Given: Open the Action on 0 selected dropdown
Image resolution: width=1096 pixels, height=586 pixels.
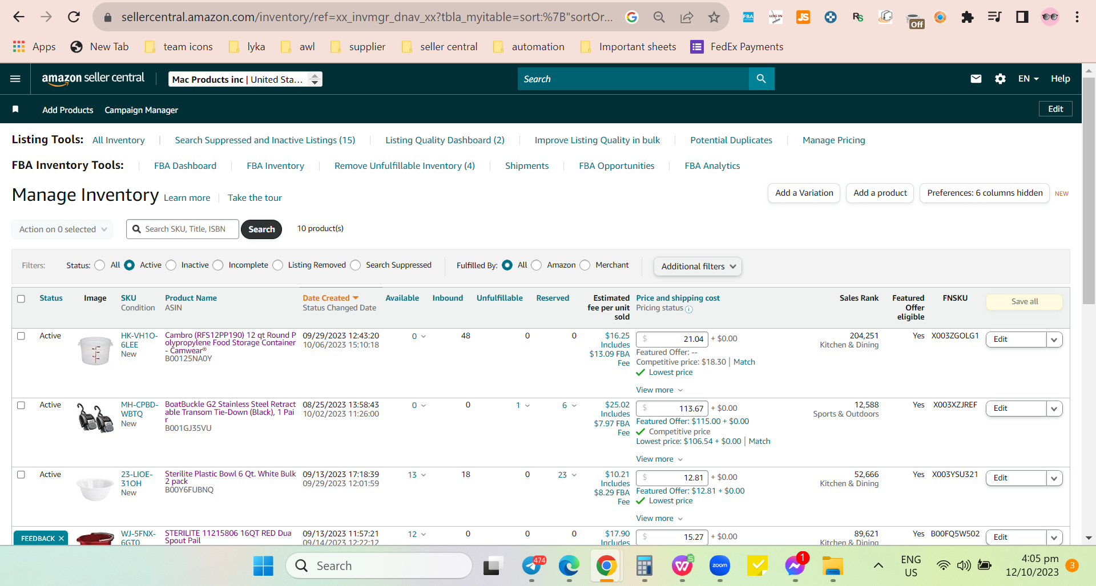Looking at the screenshot, I should 62,229.
